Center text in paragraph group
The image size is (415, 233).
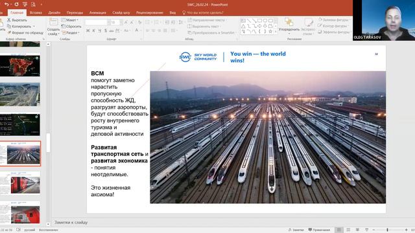click(154, 30)
